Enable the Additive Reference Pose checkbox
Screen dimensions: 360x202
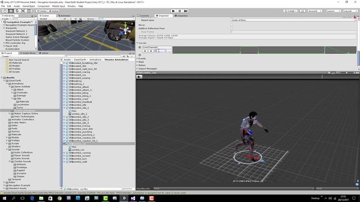click(x=232, y=29)
